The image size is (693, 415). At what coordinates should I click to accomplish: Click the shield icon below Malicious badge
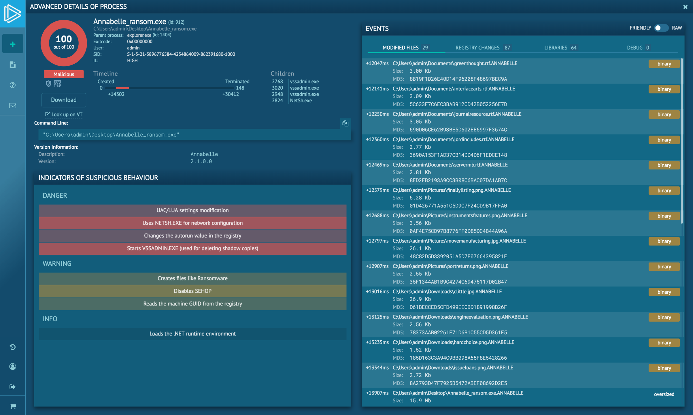click(x=48, y=84)
